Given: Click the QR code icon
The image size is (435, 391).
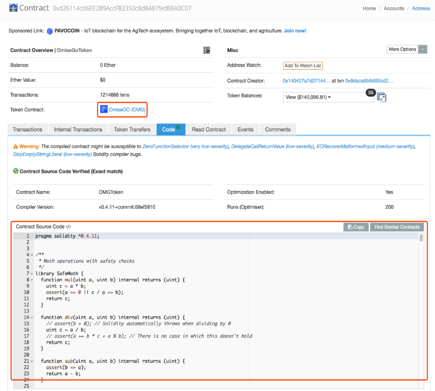Looking at the screenshot, I should point(207,50).
